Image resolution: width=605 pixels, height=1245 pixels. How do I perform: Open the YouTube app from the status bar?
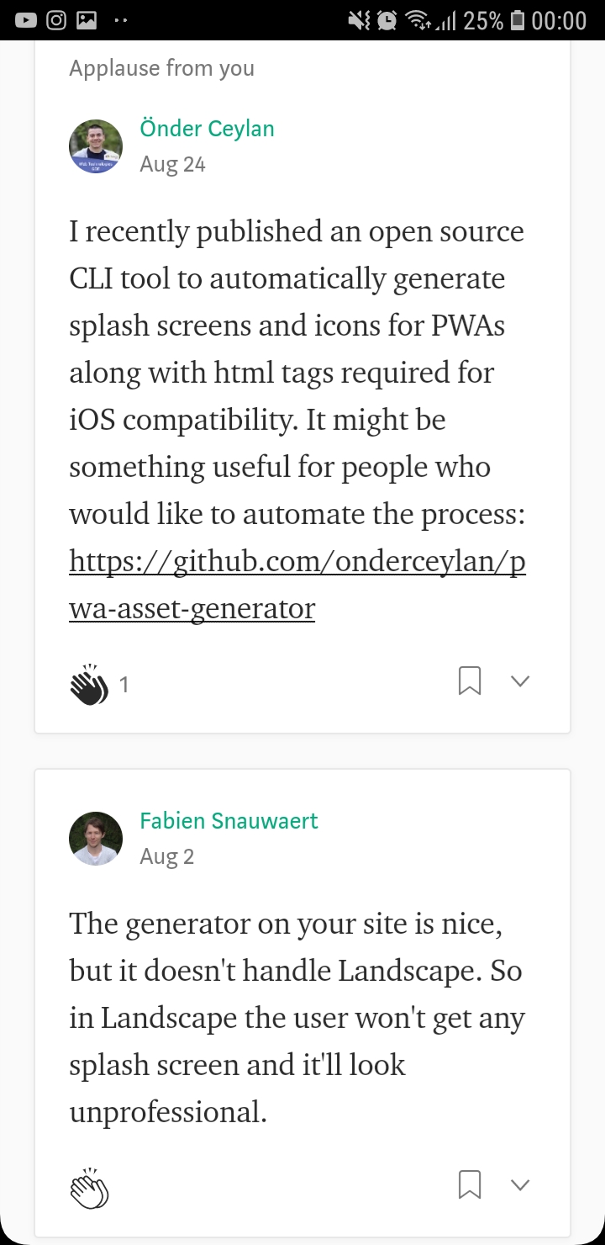[25, 19]
